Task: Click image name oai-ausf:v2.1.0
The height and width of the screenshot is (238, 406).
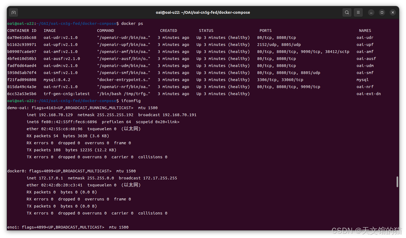Action: 62,59
